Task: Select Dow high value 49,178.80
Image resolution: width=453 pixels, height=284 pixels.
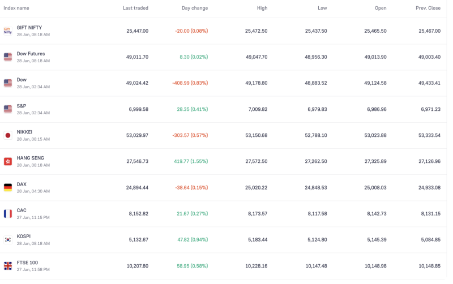Action: 257,83
